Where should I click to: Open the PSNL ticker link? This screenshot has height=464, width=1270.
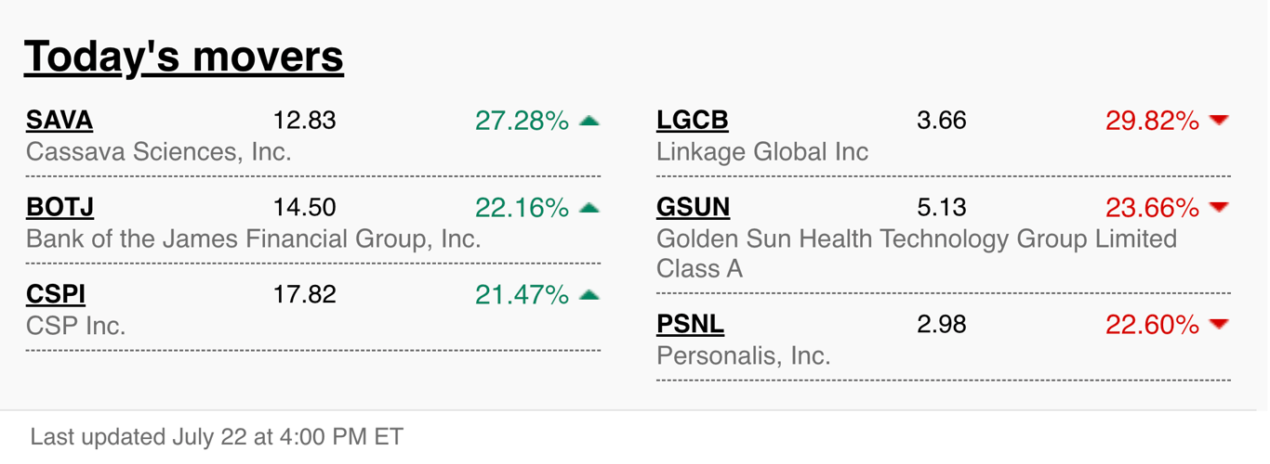point(691,325)
